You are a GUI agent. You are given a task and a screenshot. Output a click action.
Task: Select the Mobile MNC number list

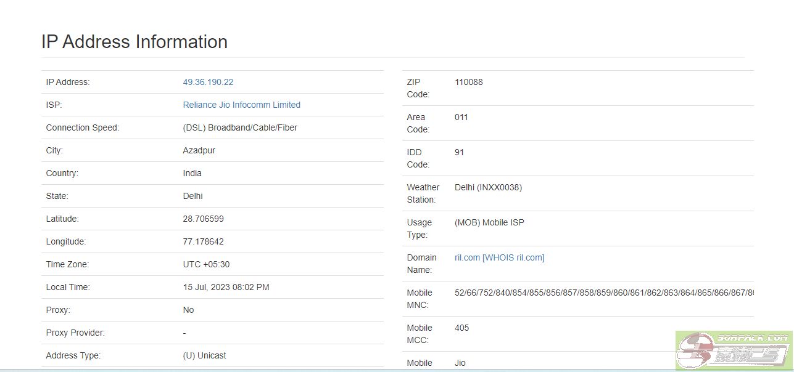point(605,293)
